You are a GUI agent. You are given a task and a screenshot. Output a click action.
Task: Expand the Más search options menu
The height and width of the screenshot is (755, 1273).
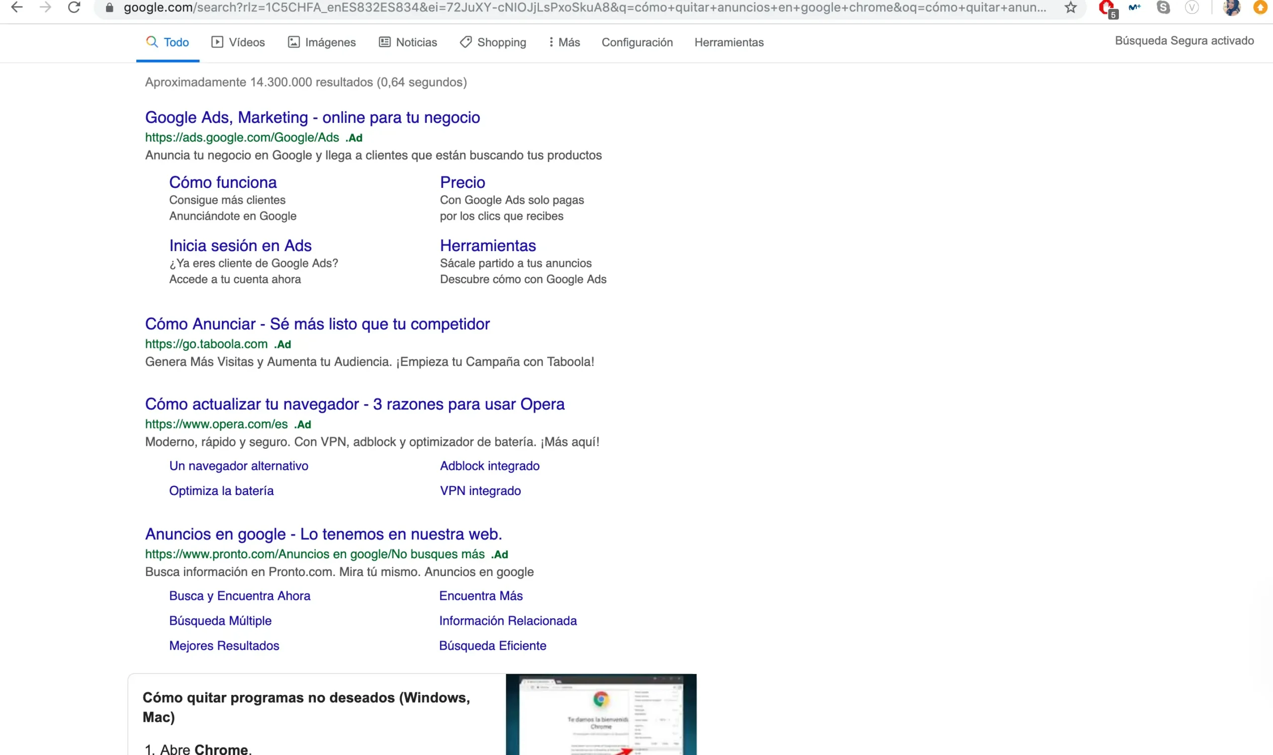pos(564,42)
